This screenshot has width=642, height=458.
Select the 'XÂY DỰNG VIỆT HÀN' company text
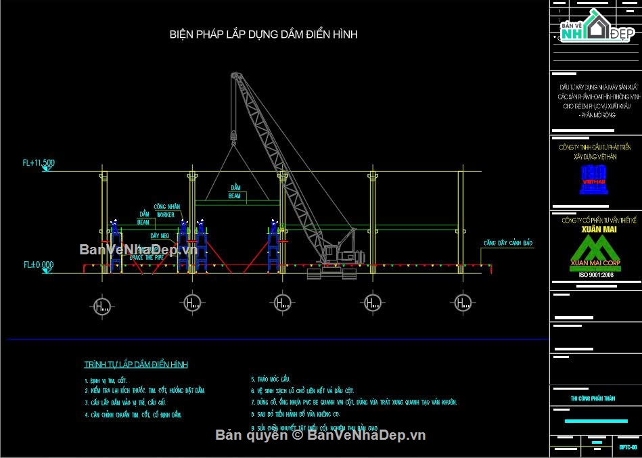coord(595,157)
